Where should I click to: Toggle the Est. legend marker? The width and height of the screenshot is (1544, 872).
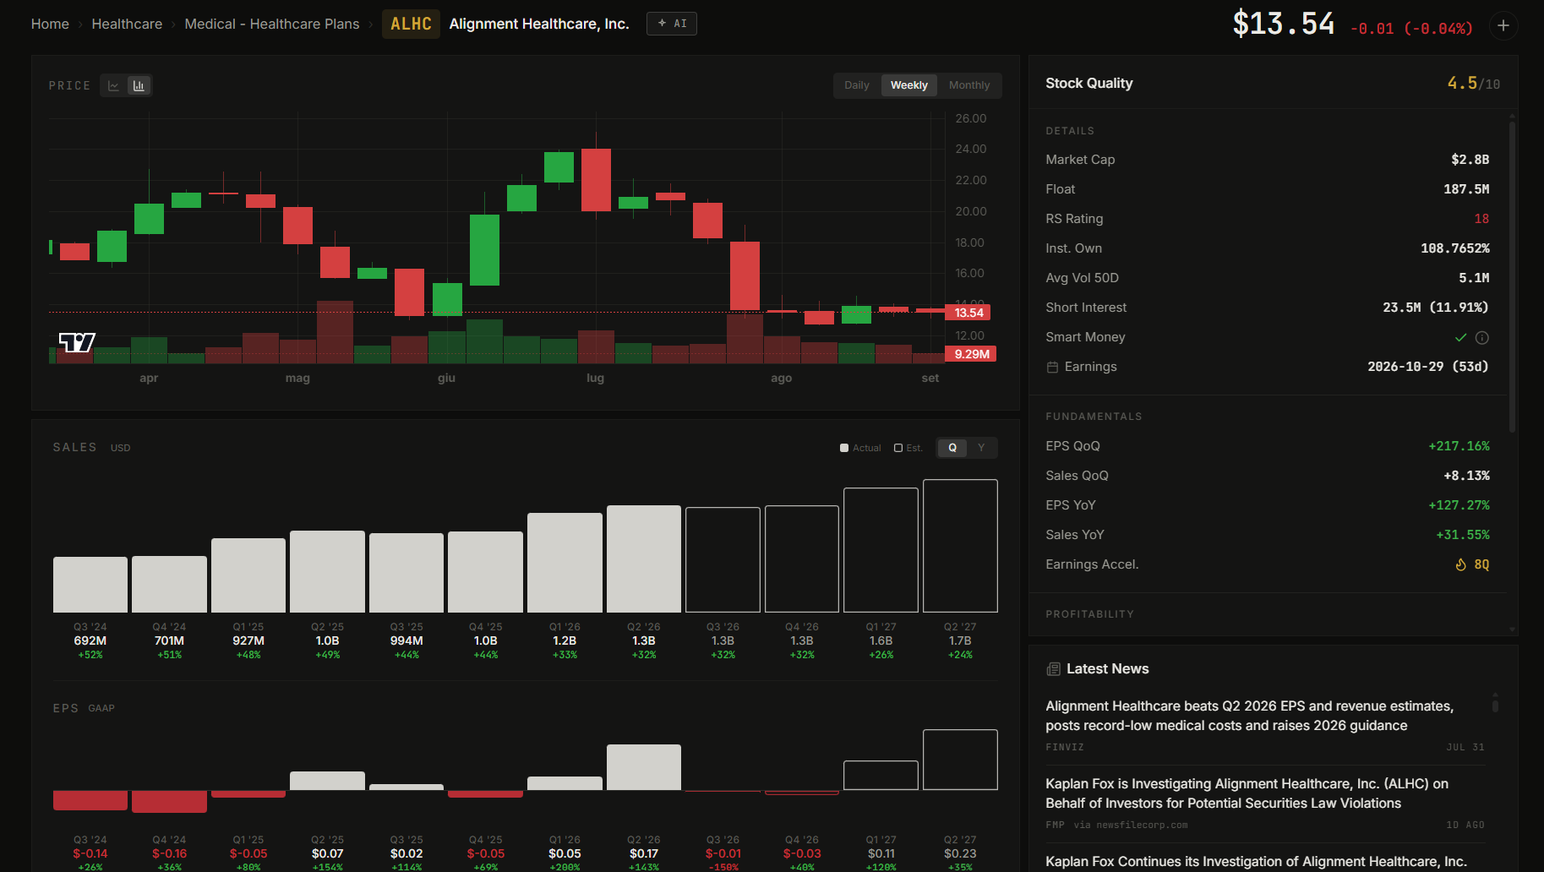[x=898, y=448]
